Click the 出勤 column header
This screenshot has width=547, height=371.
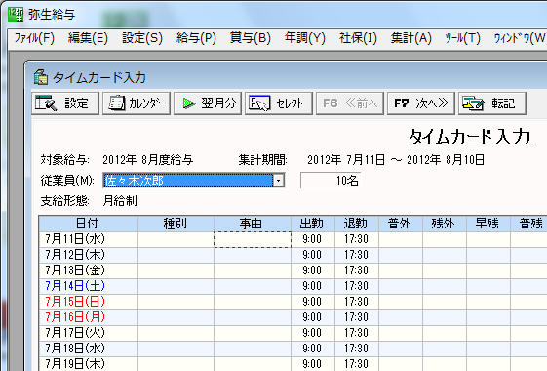(313, 224)
